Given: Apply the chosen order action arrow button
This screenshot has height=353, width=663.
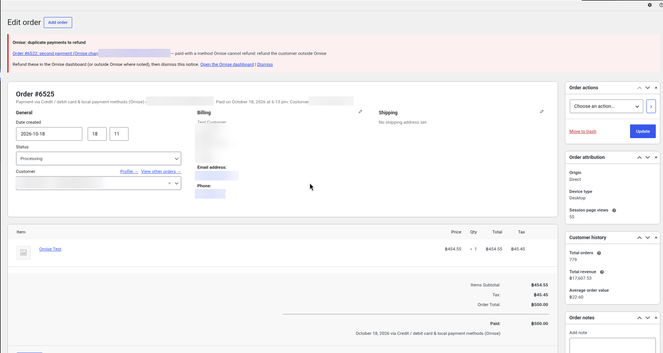Looking at the screenshot, I should click(651, 106).
